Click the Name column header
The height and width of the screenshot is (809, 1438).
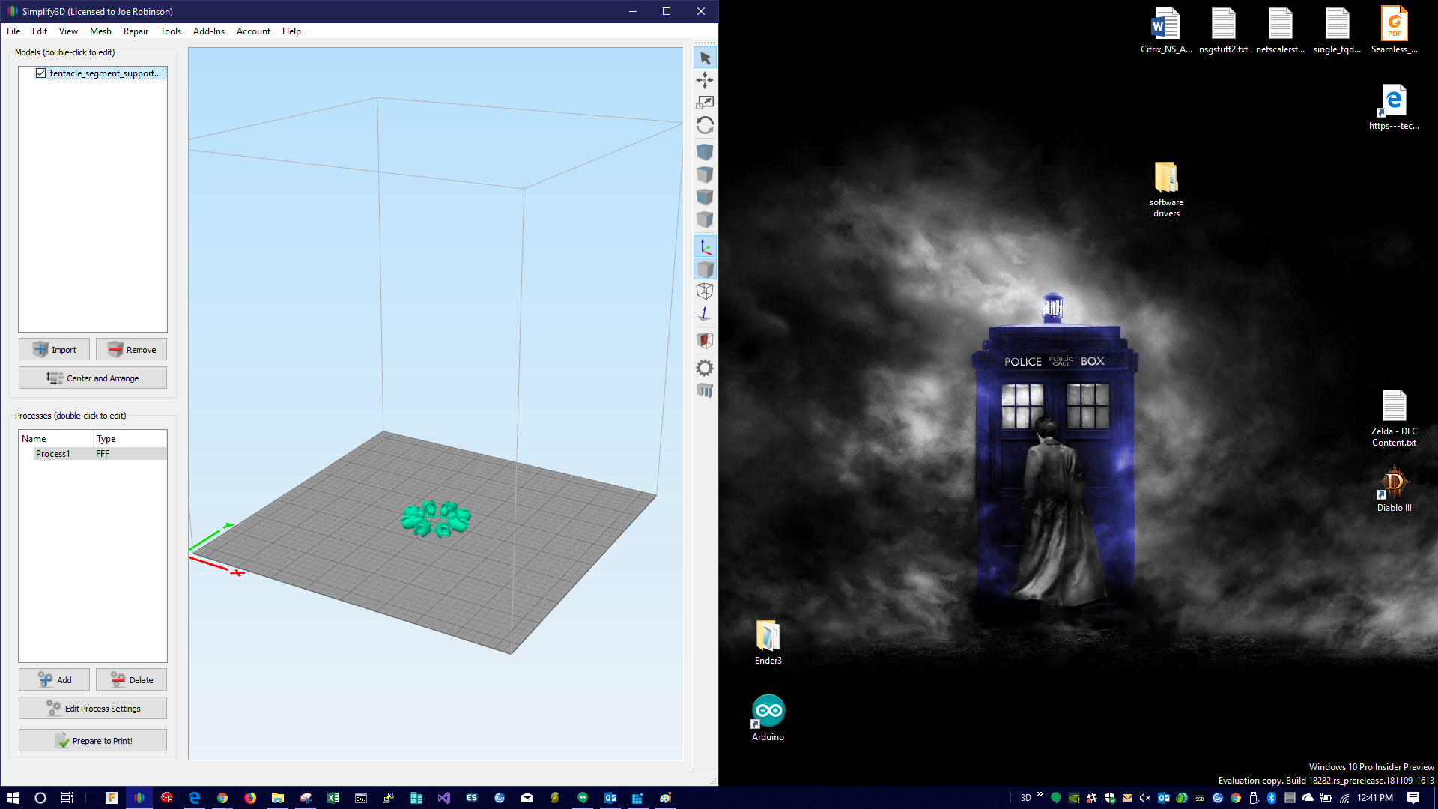56,439
